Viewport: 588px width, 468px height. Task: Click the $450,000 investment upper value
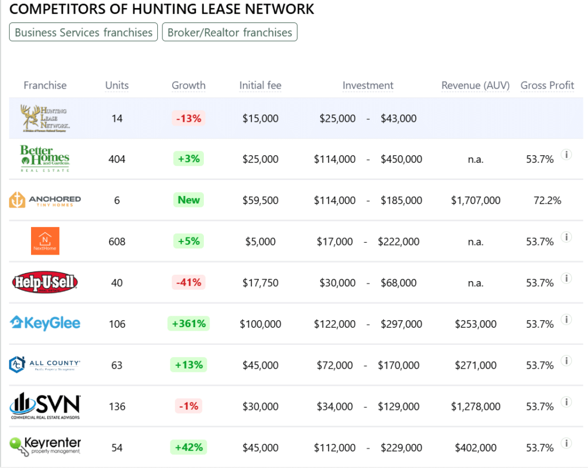coord(401,159)
